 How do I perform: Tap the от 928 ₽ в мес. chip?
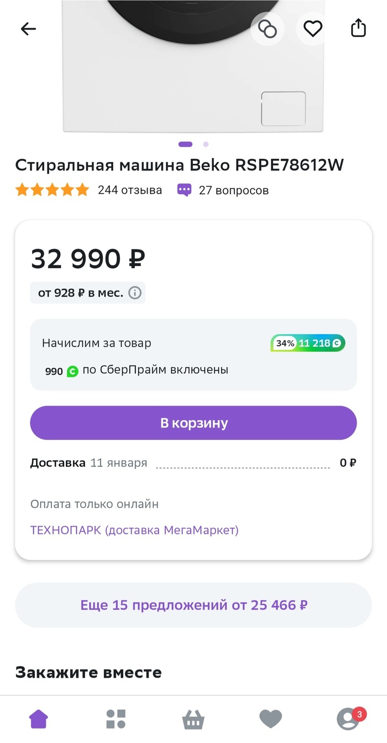point(81,293)
